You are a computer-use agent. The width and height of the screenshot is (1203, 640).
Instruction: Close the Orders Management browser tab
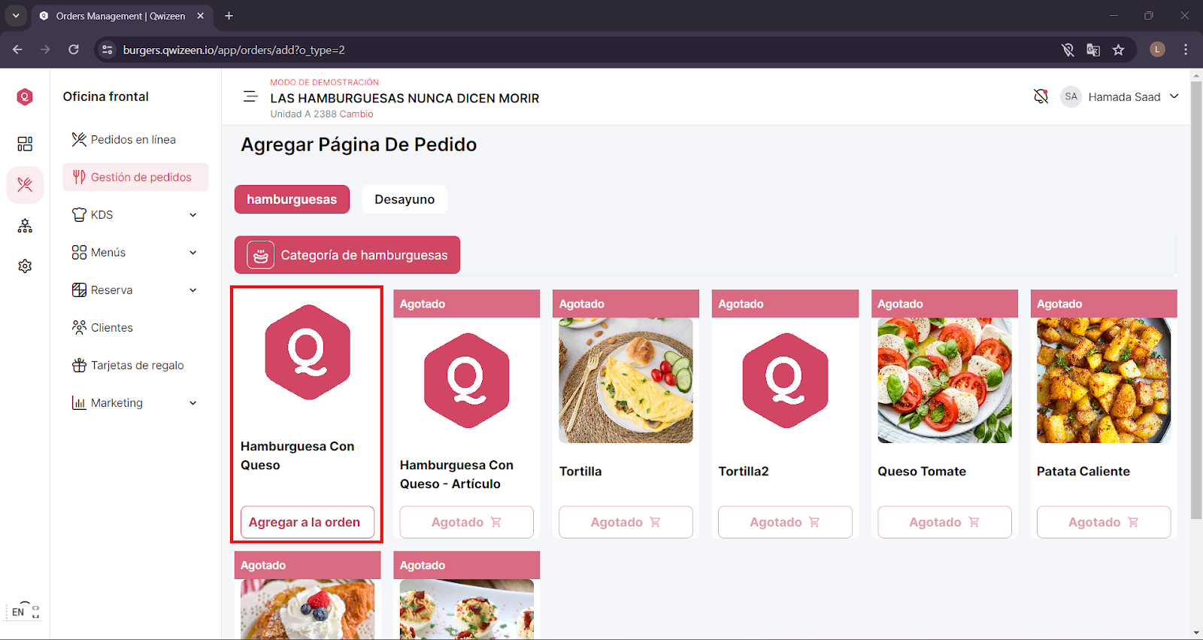pos(200,16)
